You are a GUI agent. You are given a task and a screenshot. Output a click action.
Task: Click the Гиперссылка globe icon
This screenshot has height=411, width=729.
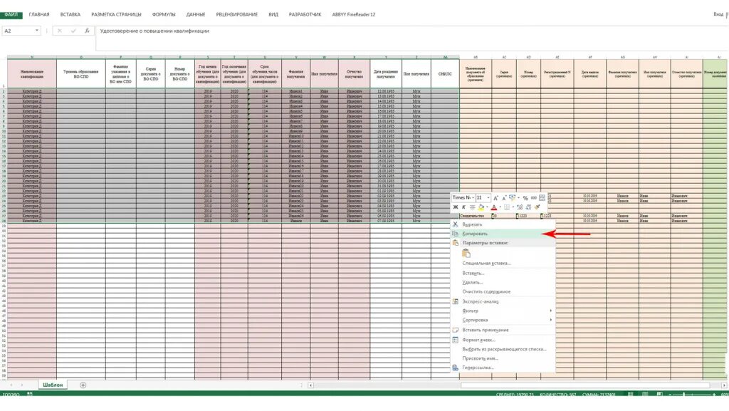point(455,368)
